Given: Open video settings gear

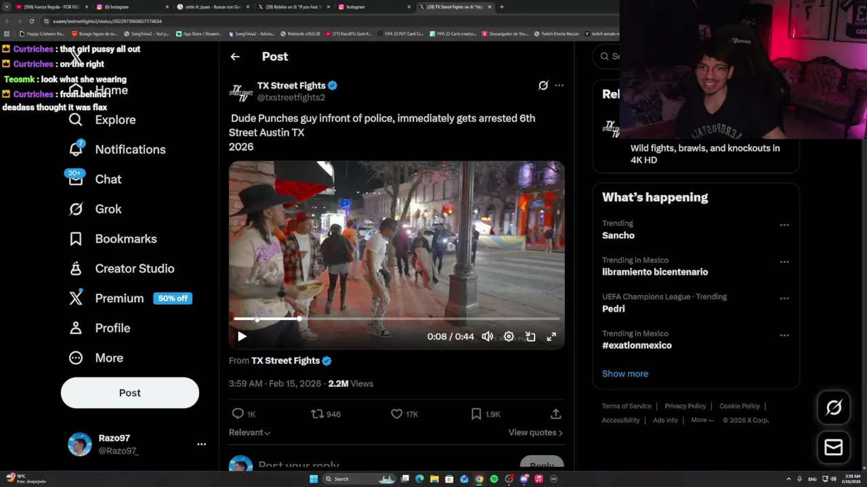Looking at the screenshot, I should coord(509,336).
